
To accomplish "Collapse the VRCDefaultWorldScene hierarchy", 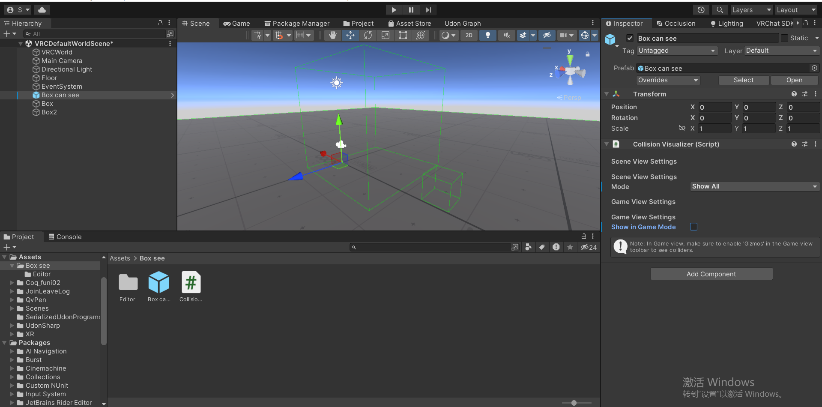I will click(20, 43).
